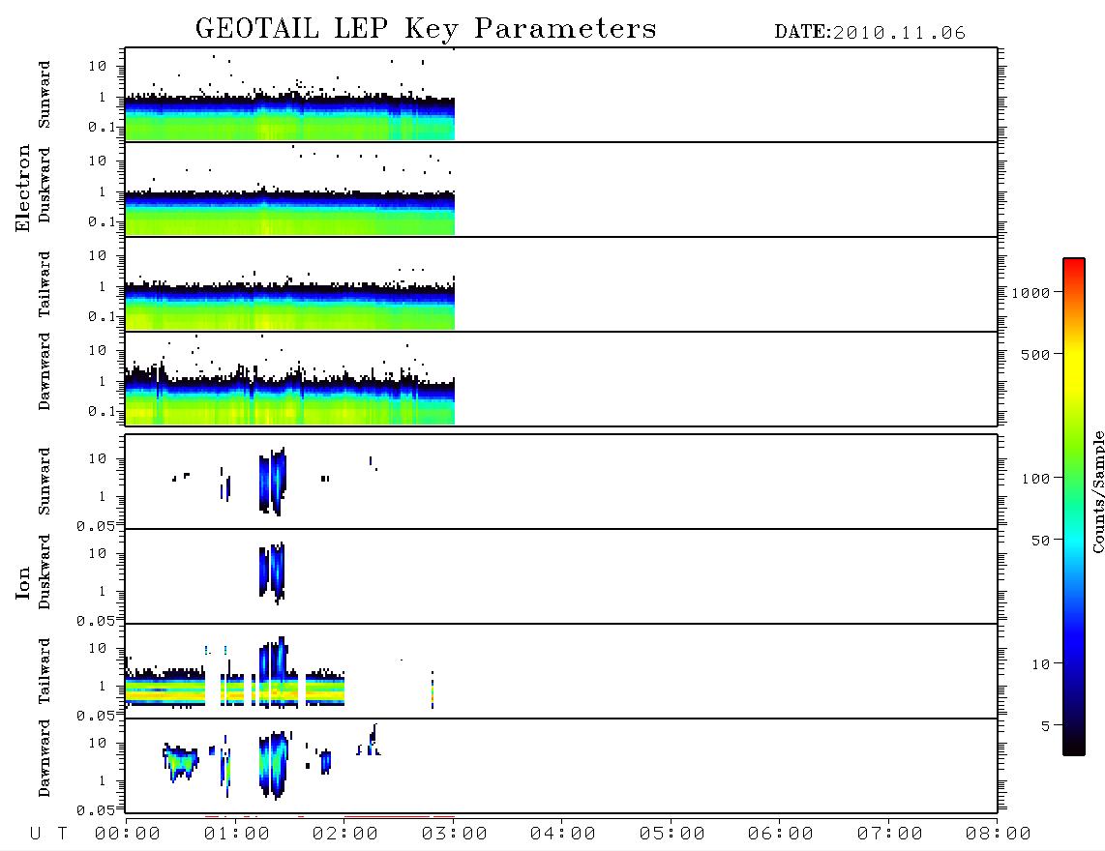The image size is (1105, 851).
Task: Click the 1 tick on Electron Tailward panel
Action: coord(103,286)
